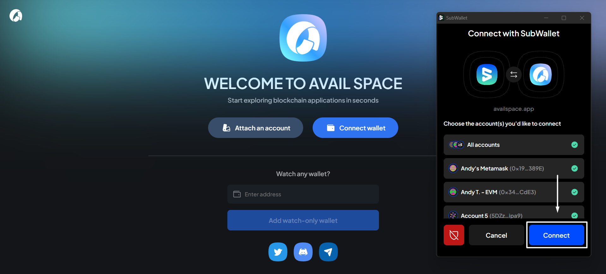Open the Twitter social link icon
The width and height of the screenshot is (606, 274).
pyautogui.click(x=278, y=252)
